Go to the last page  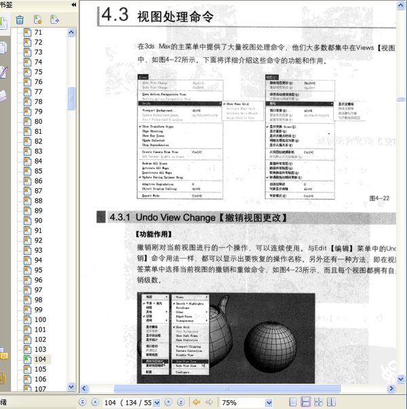click(181, 402)
